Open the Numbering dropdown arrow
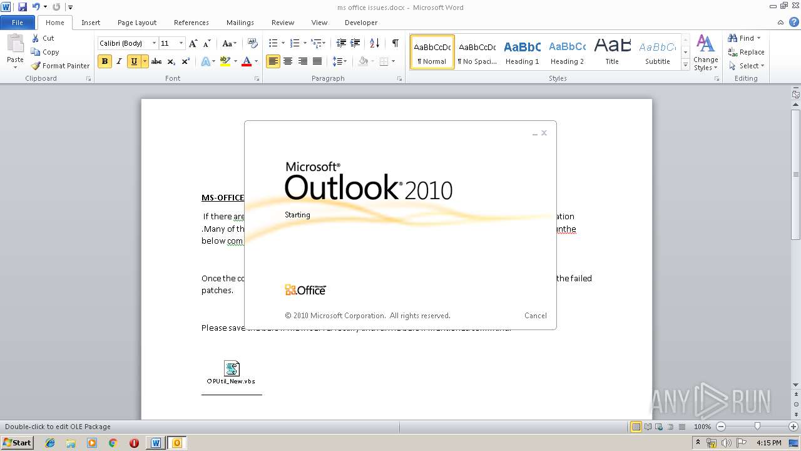The image size is (801, 451). coord(305,43)
